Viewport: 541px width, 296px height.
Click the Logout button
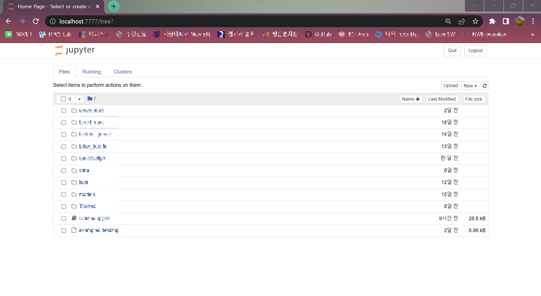point(475,50)
